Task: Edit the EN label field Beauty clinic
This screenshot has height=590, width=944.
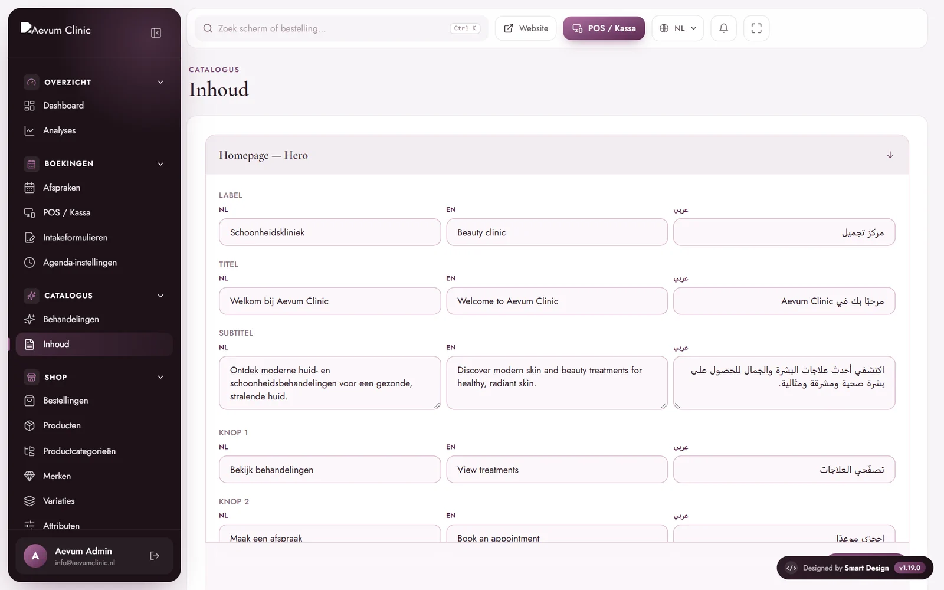Action: coord(557,232)
